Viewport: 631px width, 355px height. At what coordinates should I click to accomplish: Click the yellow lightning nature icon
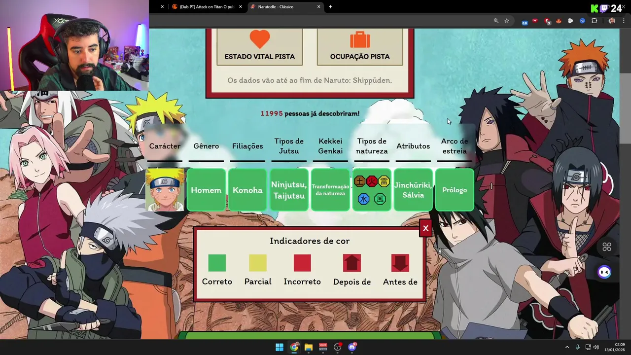(384, 181)
